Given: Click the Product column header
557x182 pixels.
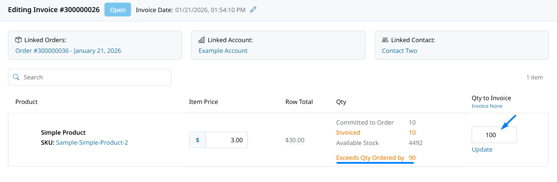Looking at the screenshot, I should (x=27, y=102).
